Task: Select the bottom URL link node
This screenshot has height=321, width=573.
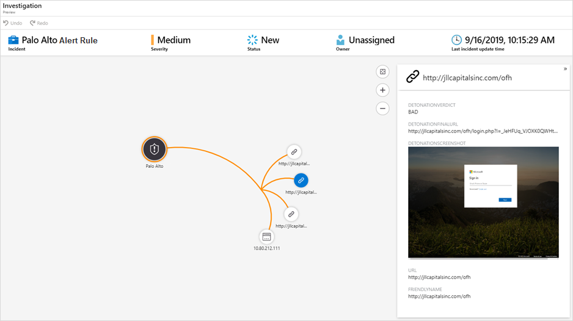Action: pyautogui.click(x=291, y=214)
